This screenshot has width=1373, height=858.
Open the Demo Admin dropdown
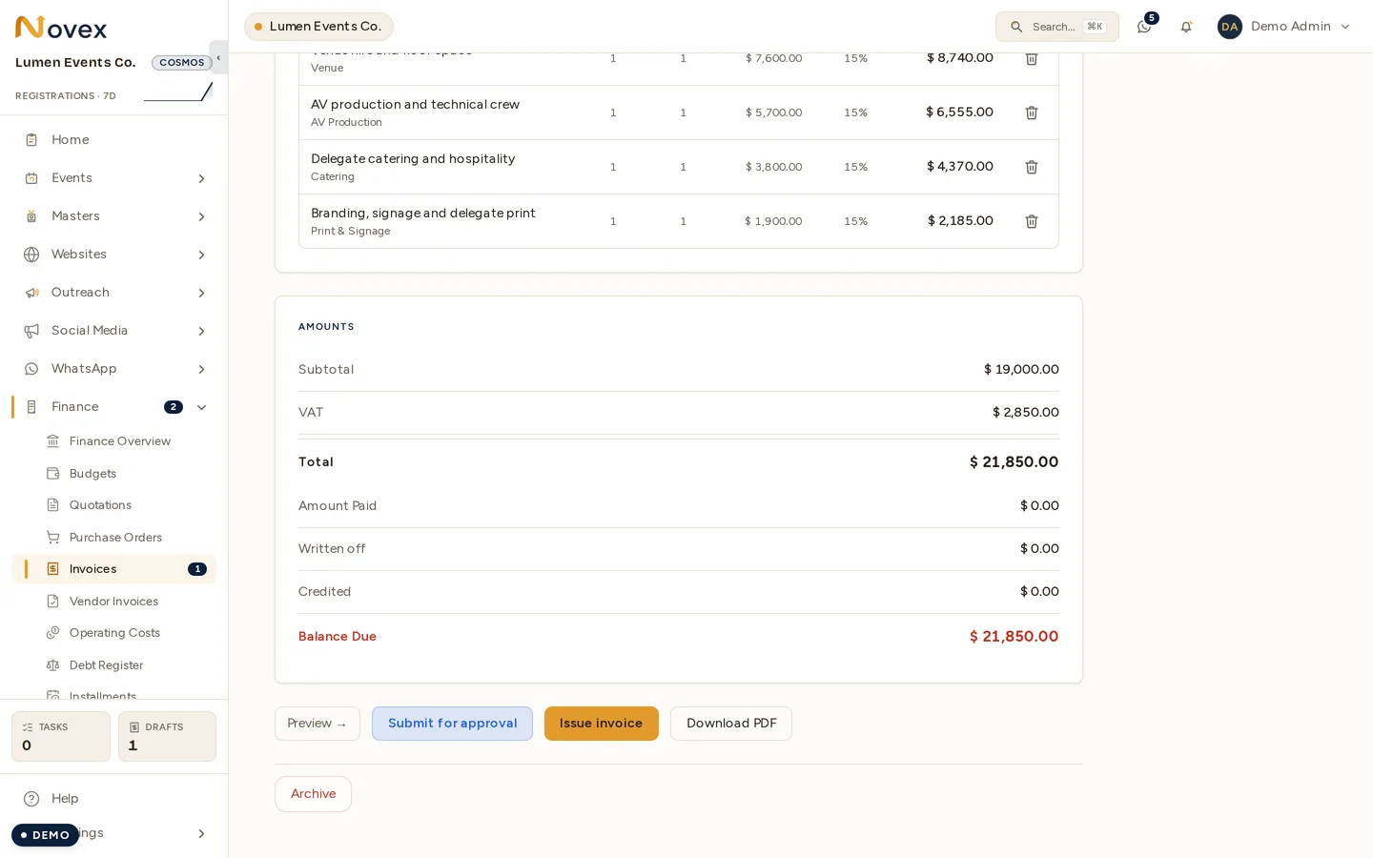(x=1284, y=27)
